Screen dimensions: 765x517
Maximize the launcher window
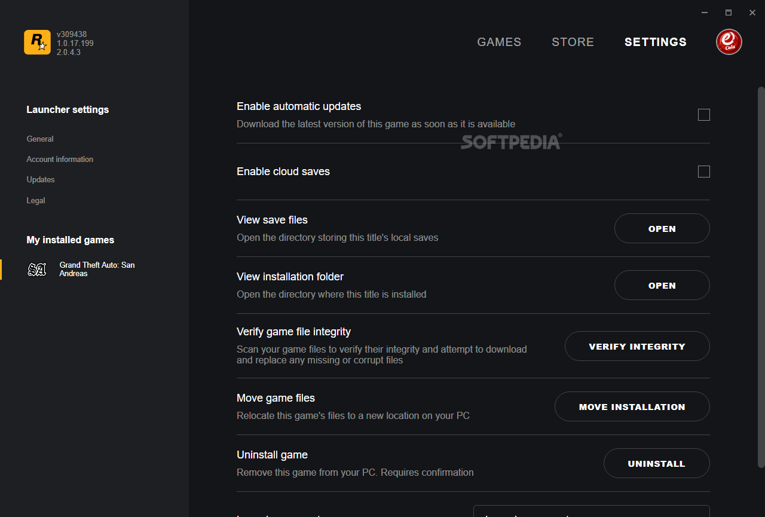[729, 13]
